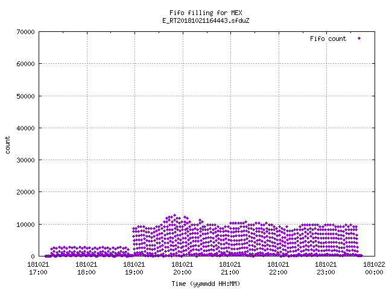The height and width of the screenshot is (289, 386).
Task: Click the chart title 'Fifo filling for MEX'
Action: [x=206, y=13]
